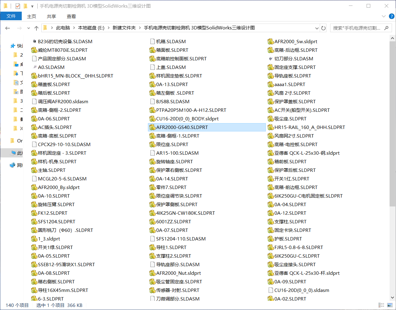Switch to large icons view layout
This screenshot has width=396, height=310.
tap(390, 305)
